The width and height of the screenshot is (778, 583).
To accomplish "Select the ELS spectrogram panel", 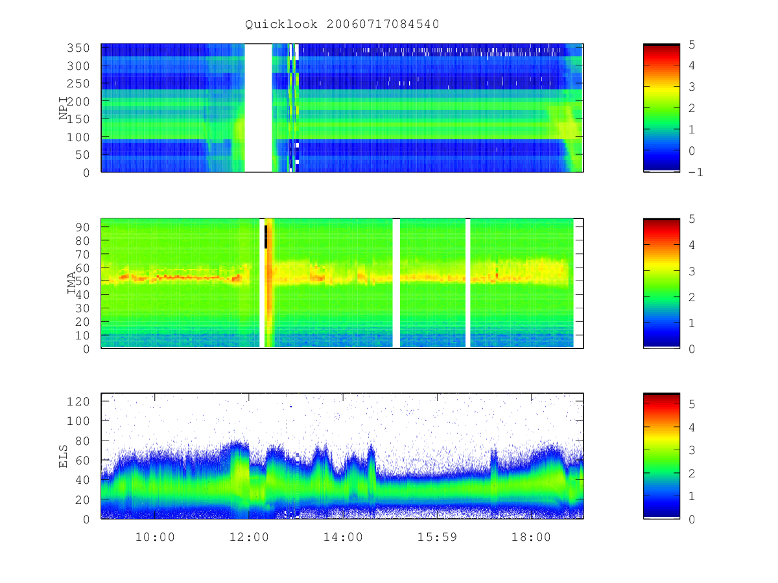I will (x=342, y=456).
